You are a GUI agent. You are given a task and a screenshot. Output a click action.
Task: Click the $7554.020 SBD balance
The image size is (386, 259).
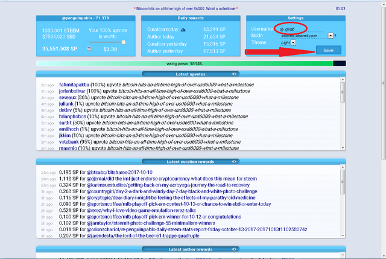(59, 37)
